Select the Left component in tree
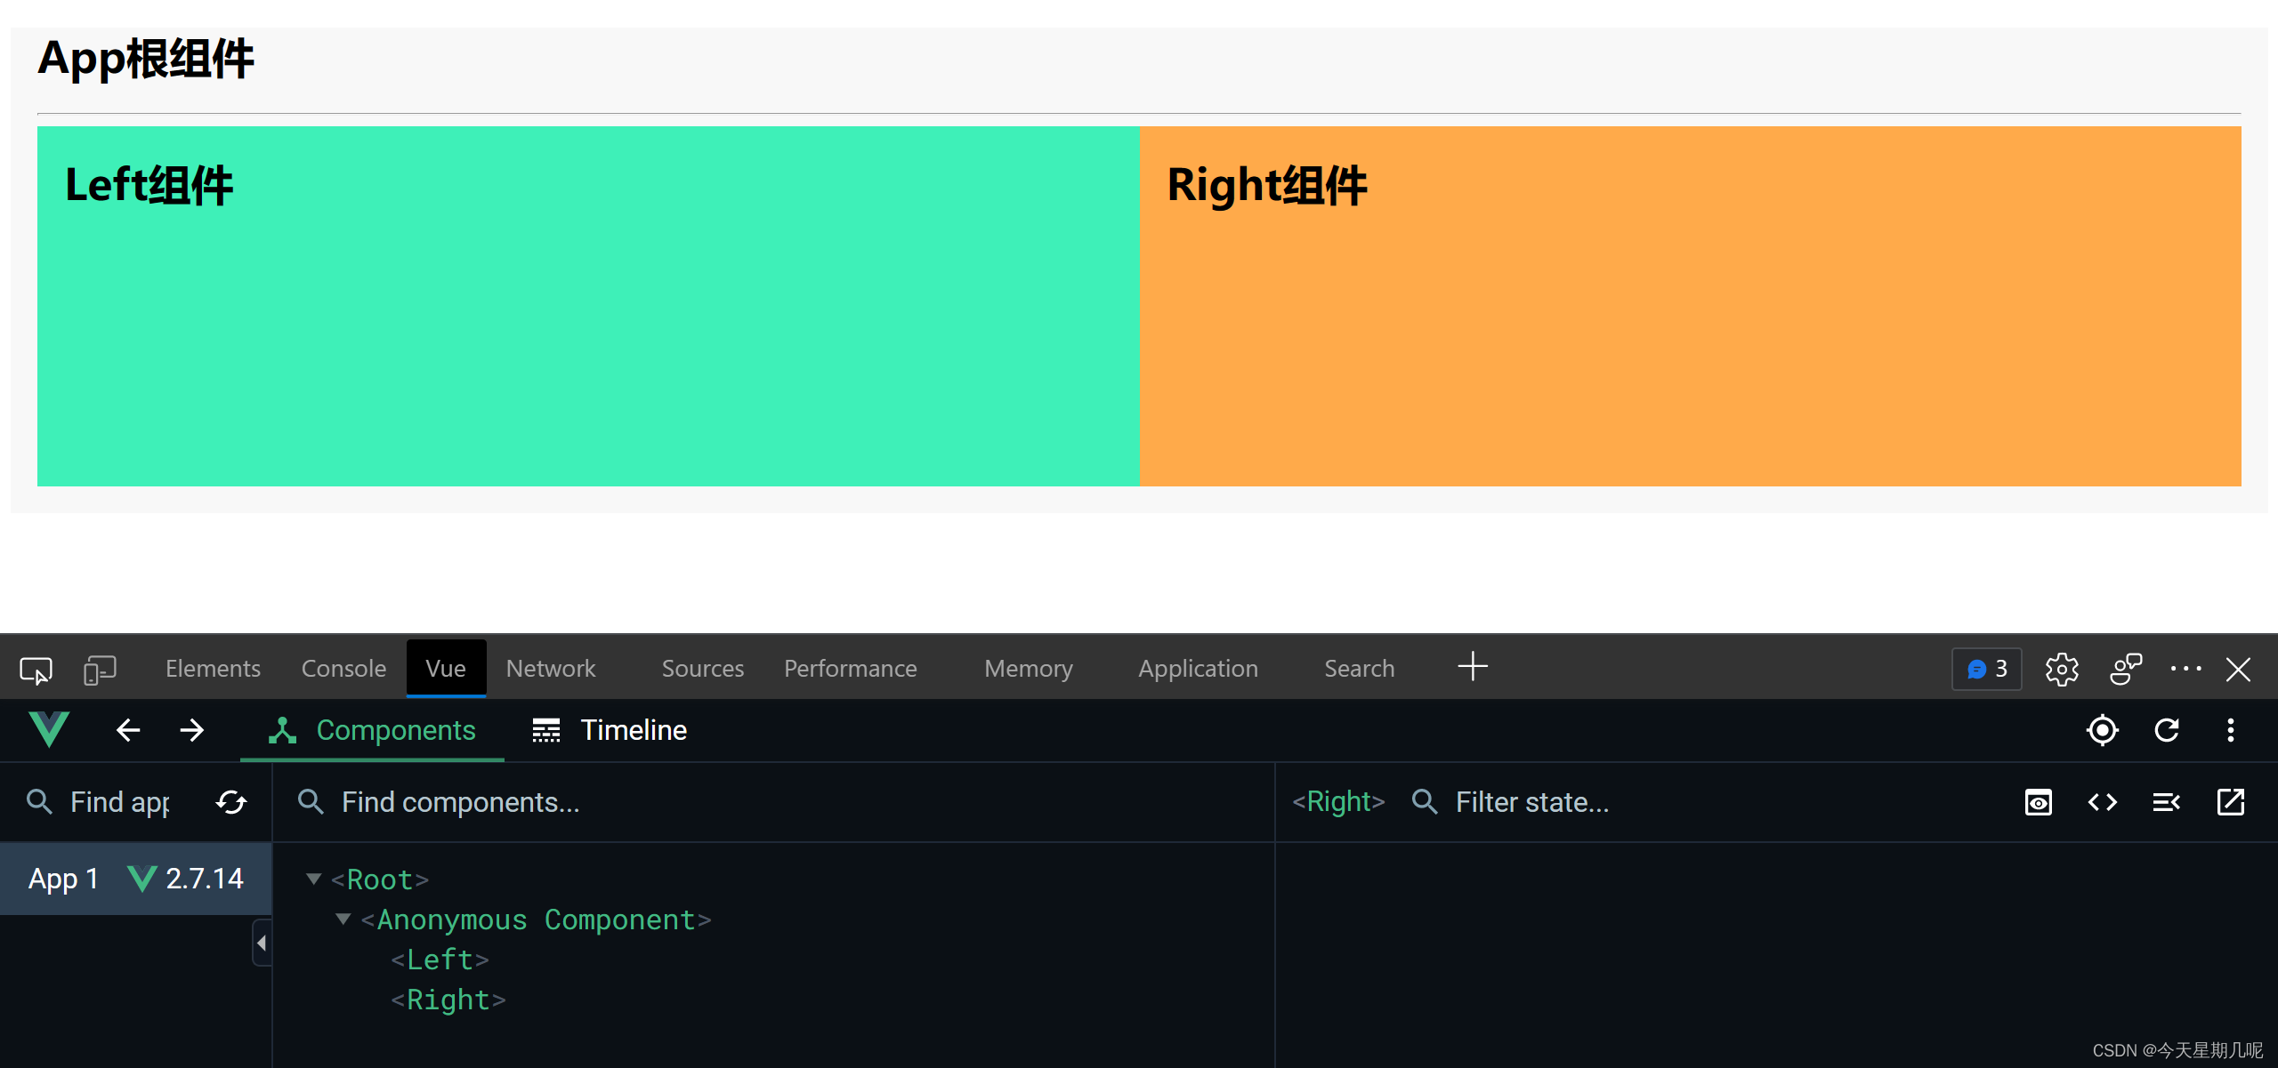2278x1068 pixels. 440,960
